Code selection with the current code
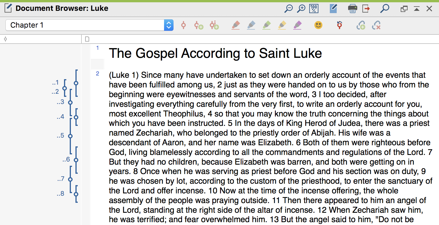The width and height of the screenshot is (439, 225). click(x=183, y=25)
